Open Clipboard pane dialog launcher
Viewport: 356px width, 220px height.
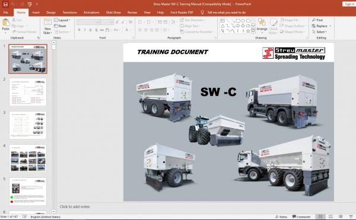click(38, 37)
